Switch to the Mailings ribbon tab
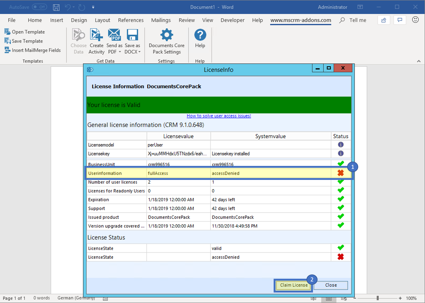Image resolution: width=425 pixels, height=303 pixels. 161,20
